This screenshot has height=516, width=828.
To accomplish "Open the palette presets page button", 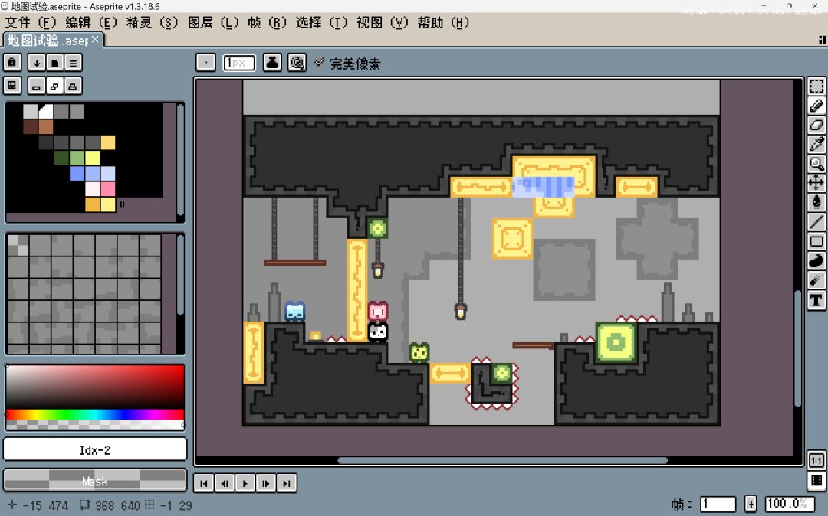I will click(54, 63).
